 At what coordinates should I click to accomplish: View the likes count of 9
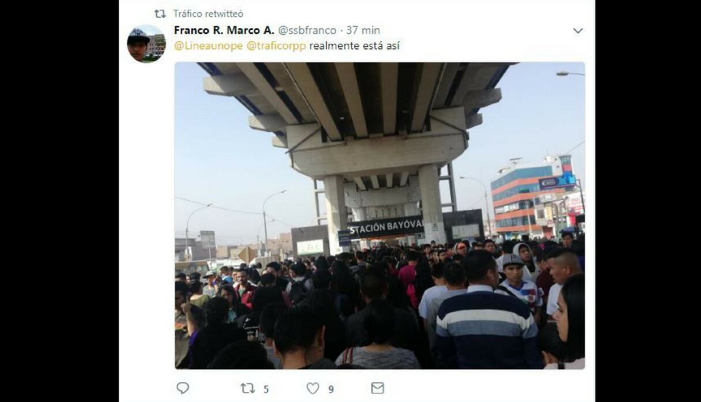pyautogui.click(x=331, y=389)
